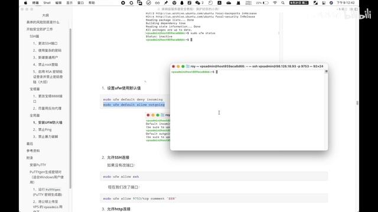Click heading 2. 允许SSH连接
The image size is (378, 212).
tap(116, 157)
